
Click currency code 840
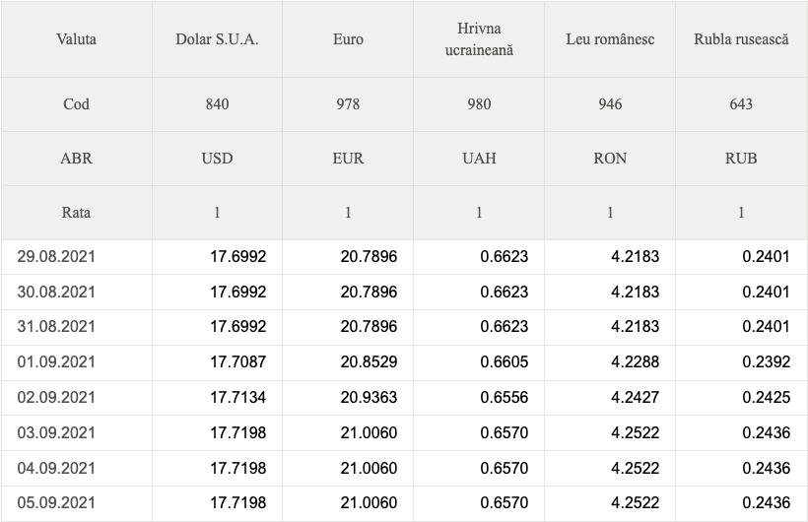[x=217, y=103]
